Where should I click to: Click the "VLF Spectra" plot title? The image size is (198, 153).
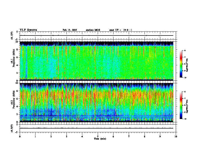[x=28, y=30]
